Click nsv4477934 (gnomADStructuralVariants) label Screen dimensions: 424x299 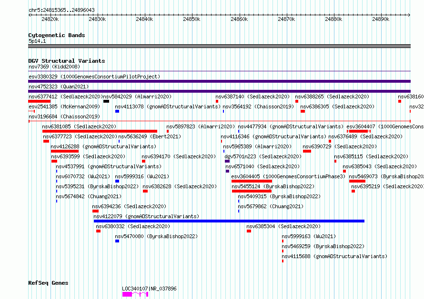[x=291, y=126]
